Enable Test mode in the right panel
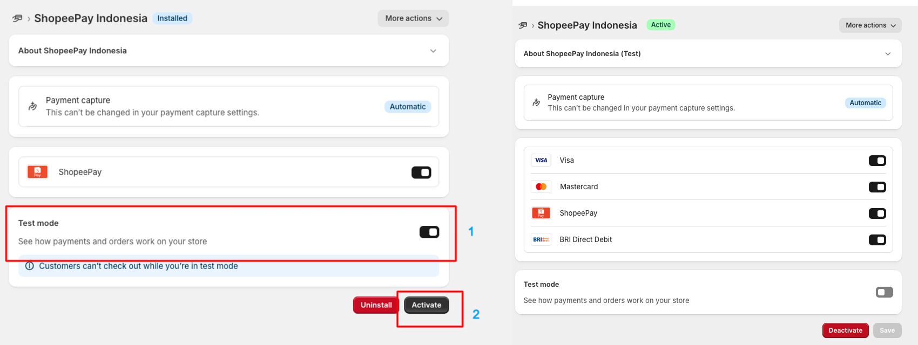 tap(885, 292)
